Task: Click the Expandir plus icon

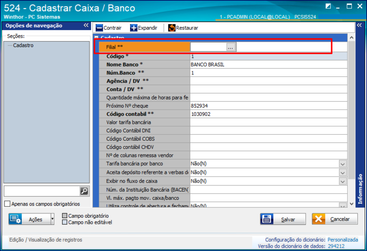Action: tap(134, 28)
